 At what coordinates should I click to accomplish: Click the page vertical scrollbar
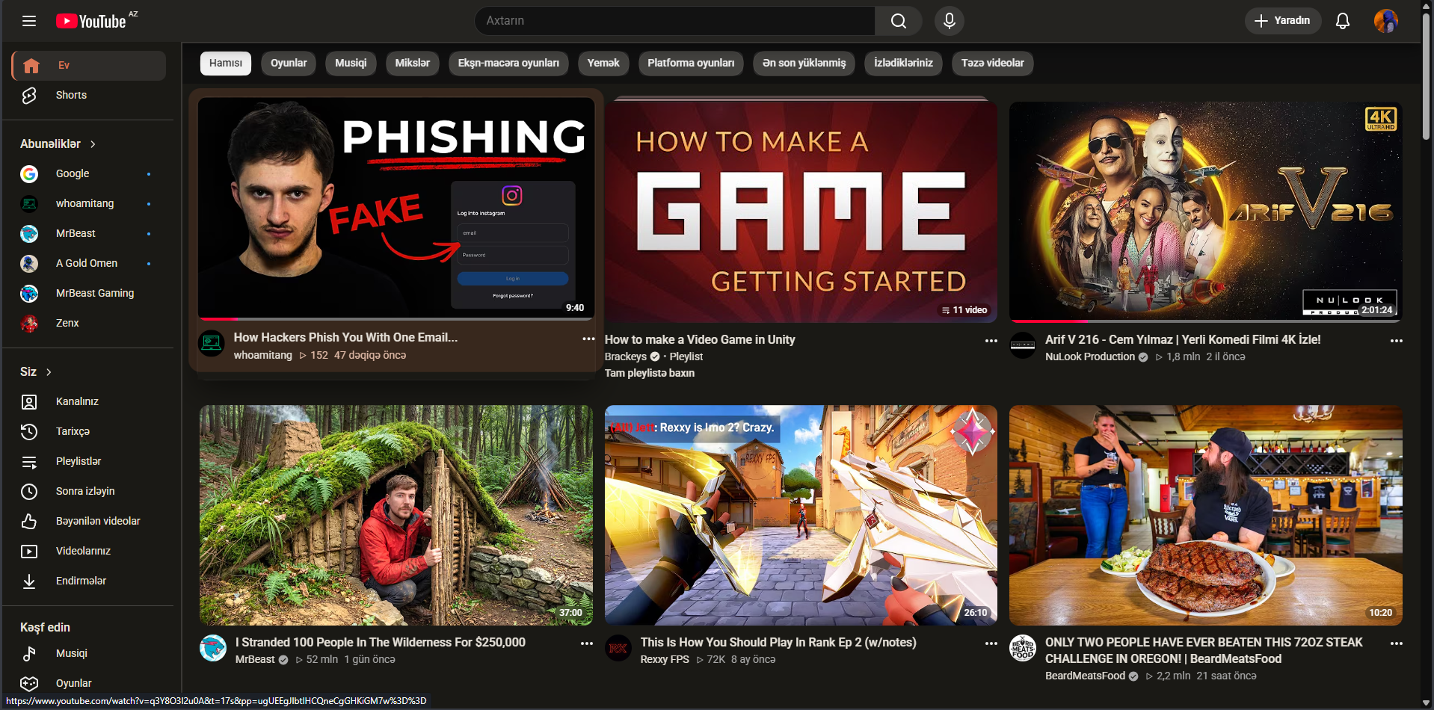(1427, 75)
